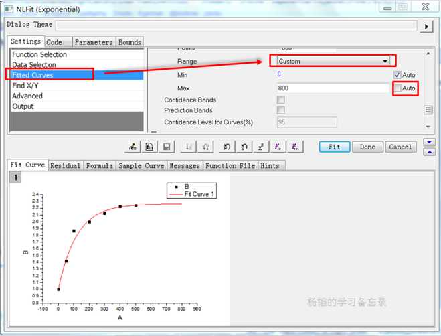Screen dimensions: 441x336
Task: Open the Sample Curve tab
Action: [141, 165]
